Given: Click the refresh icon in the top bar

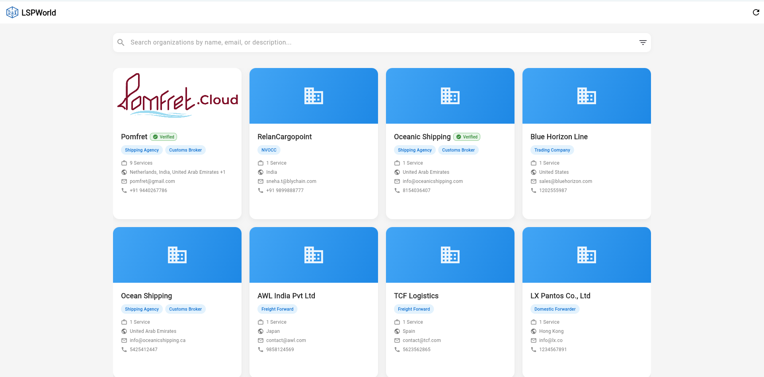Looking at the screenshot, I should click(x=756, y=12).
